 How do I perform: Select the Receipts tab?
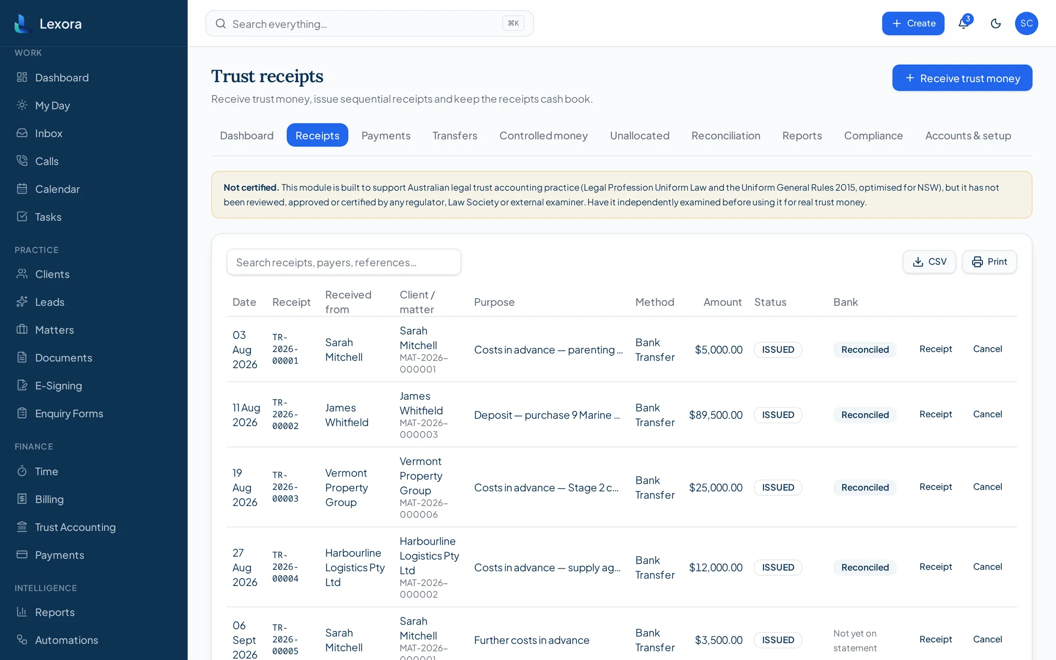tap(317, 135)
